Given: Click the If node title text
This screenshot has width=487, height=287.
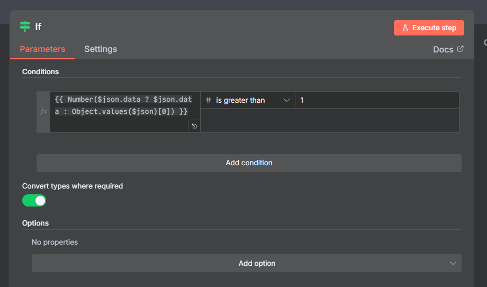Looking at the screenshot, I should 38,27.
